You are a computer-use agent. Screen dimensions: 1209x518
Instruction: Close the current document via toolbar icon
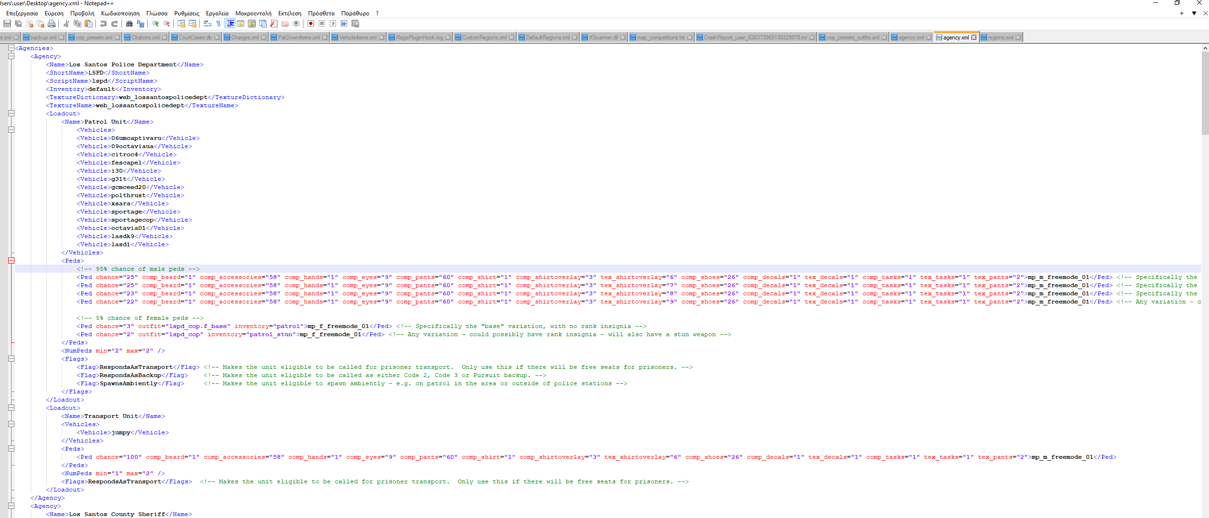pos(29,24)
